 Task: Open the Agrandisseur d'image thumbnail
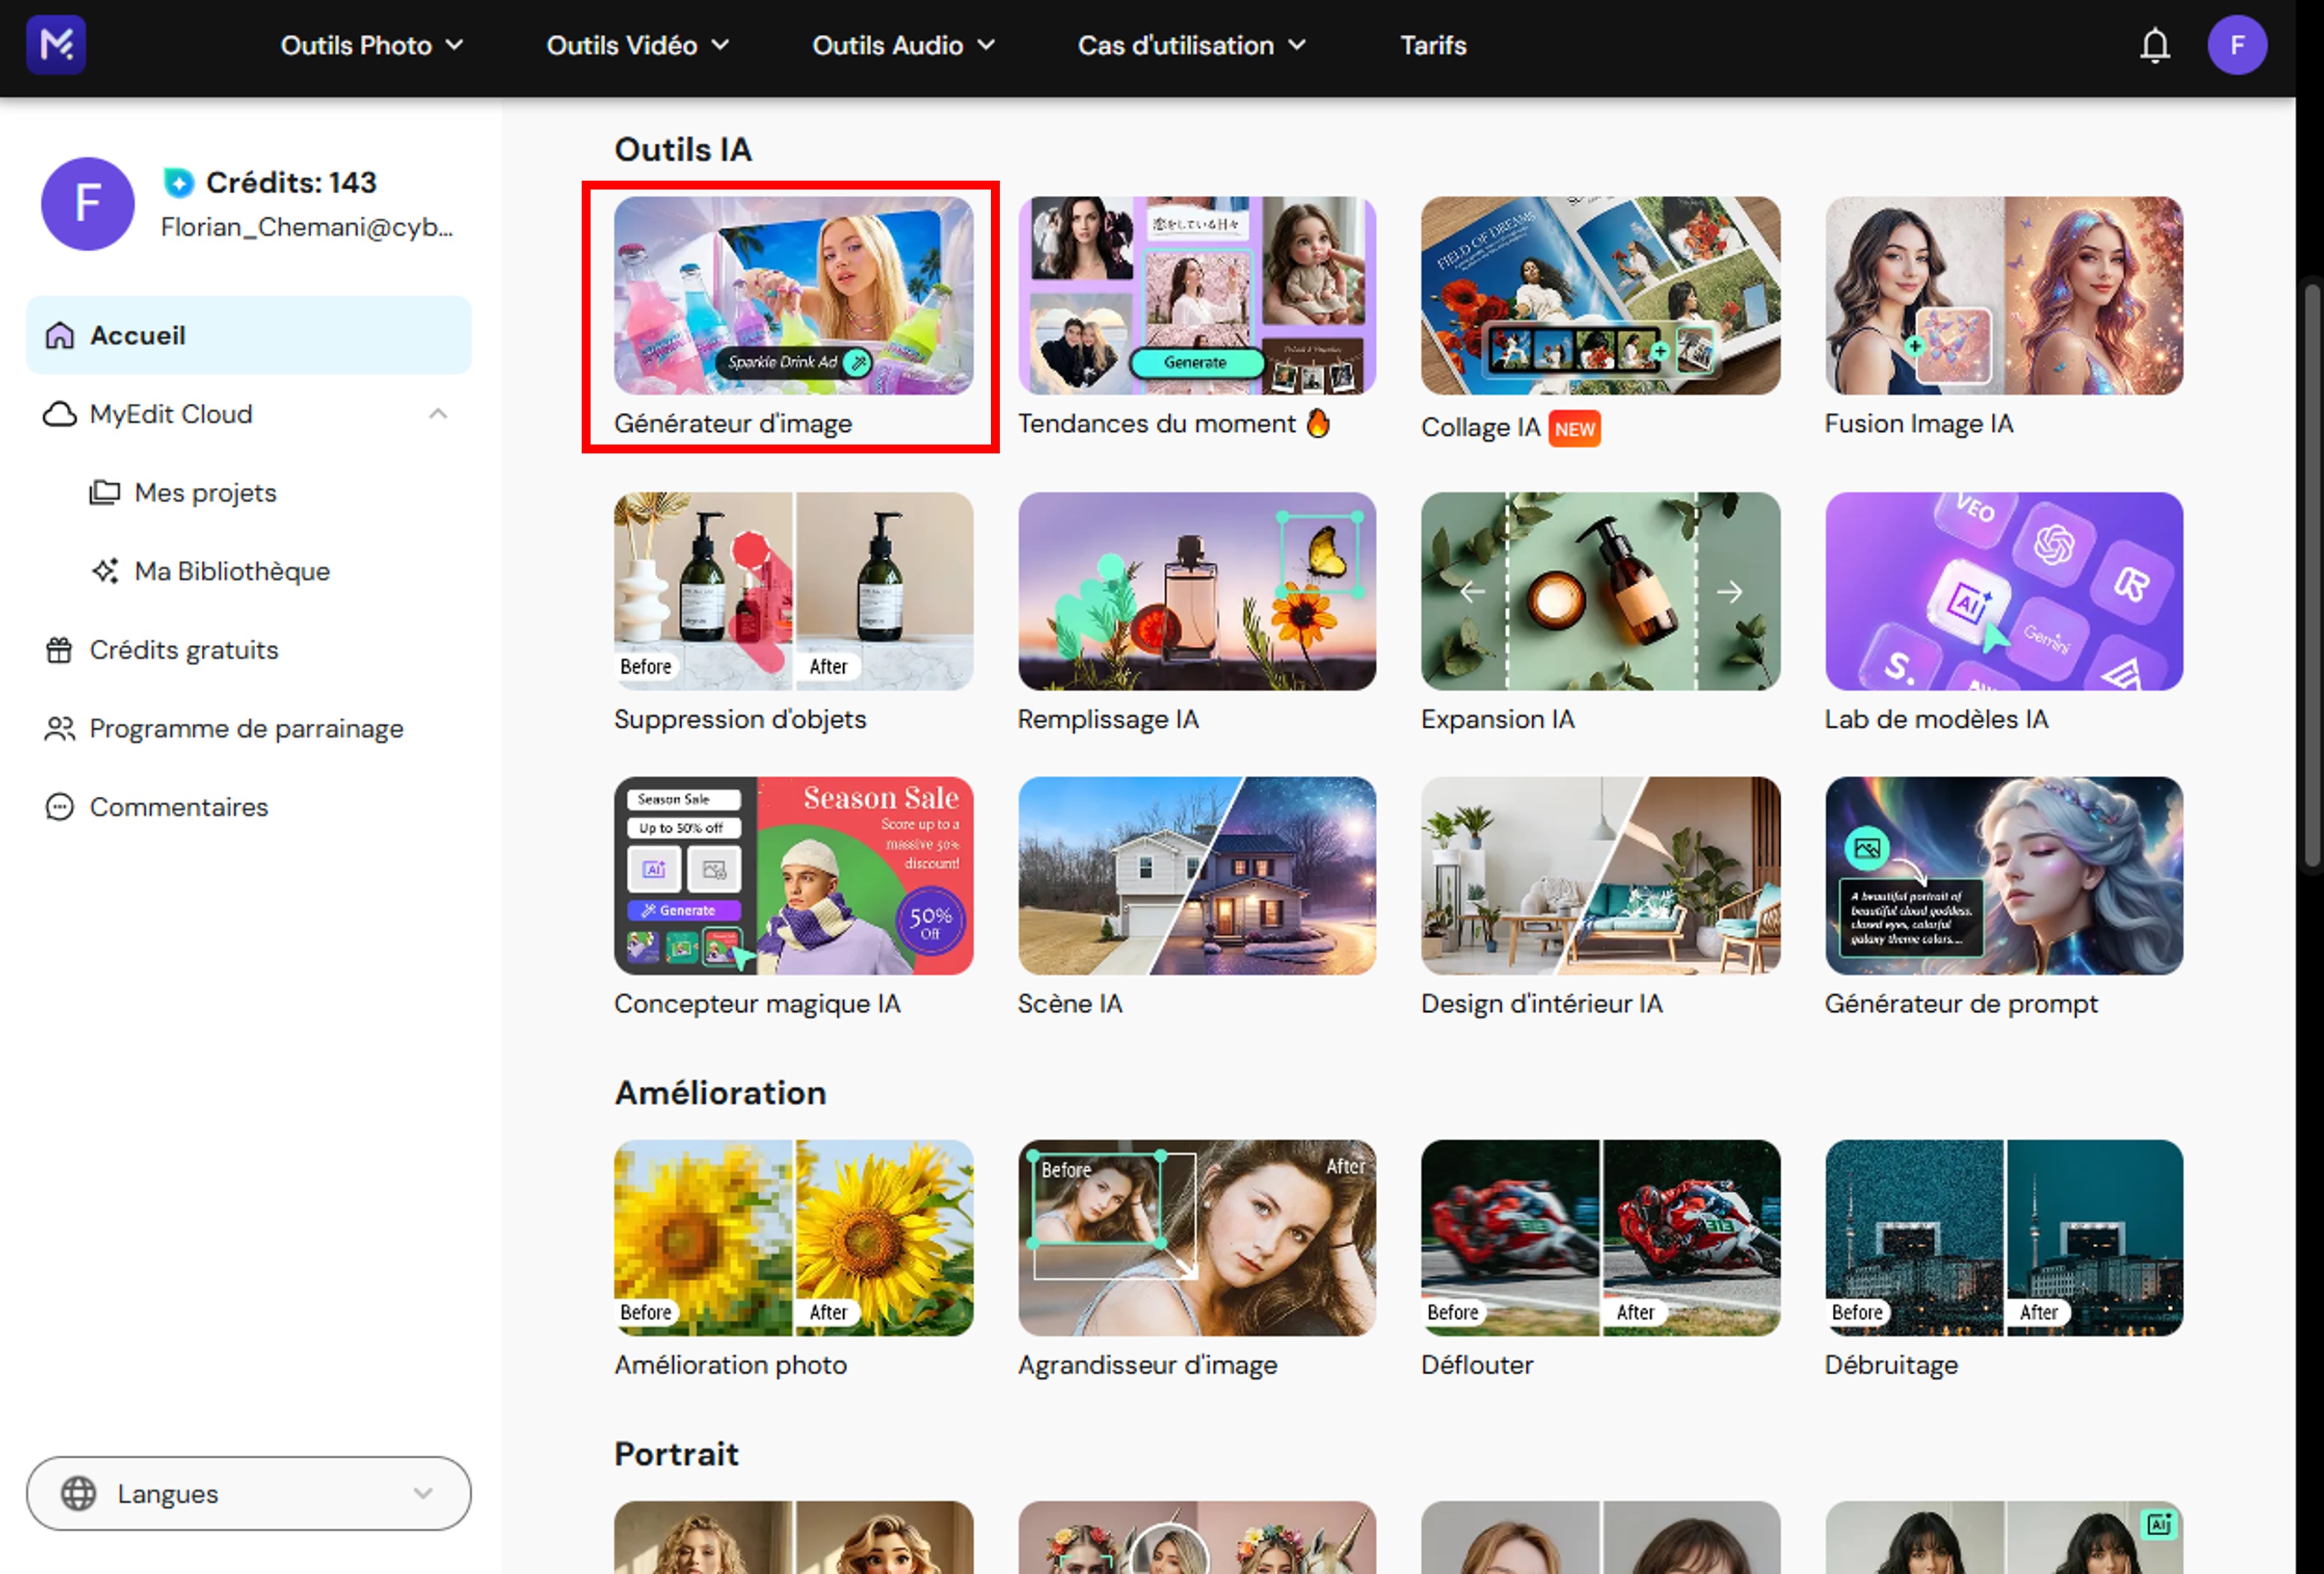click(1197, 1238)
